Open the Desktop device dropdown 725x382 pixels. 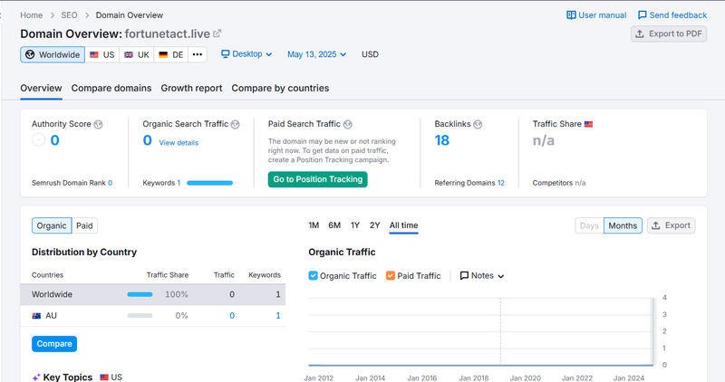click(246, 54)
